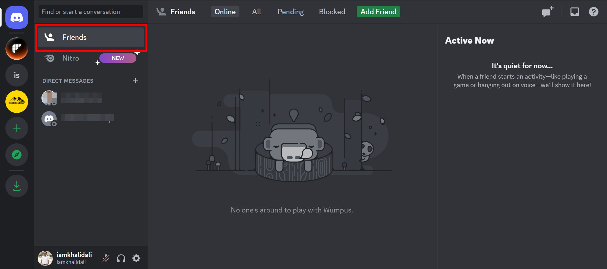Open User Settings gear icon
Screen dimensions: 607x269
pos(136,258)
